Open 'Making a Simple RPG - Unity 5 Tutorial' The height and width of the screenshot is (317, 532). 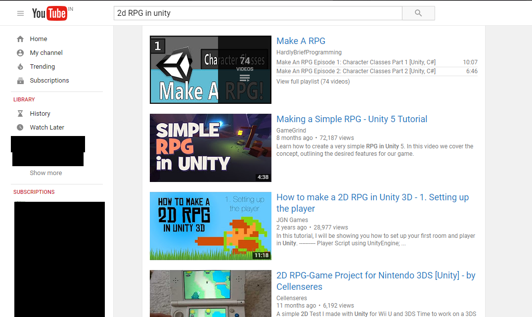[352, 119]
